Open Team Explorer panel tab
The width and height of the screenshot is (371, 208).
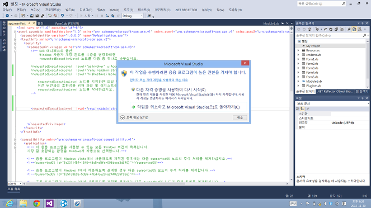coord(362,92)
